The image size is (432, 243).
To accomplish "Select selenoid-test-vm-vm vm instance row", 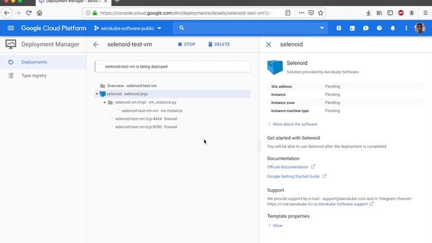I will coord(152,111).
